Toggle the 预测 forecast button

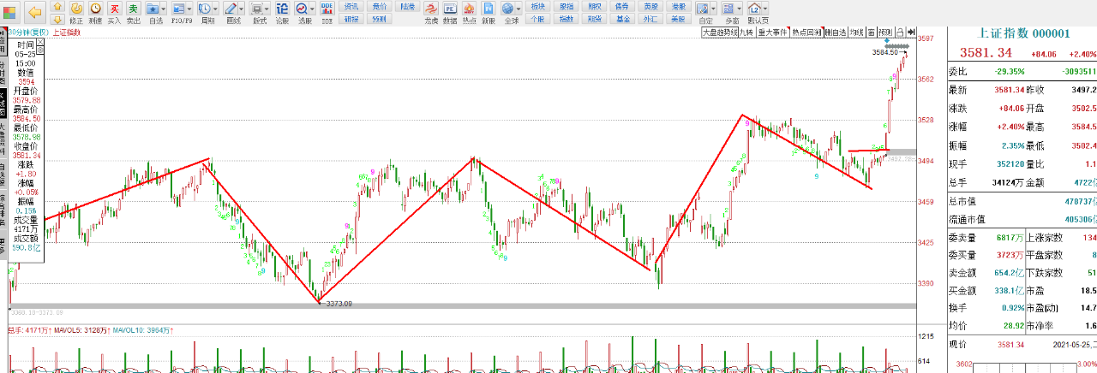pyautogui.click(x=884, y=33)
